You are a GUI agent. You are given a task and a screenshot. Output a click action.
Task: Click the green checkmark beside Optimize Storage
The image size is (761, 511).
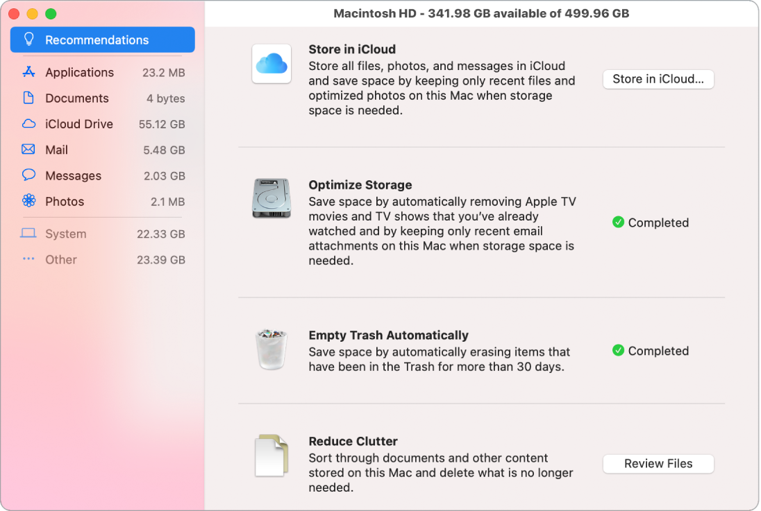coord(618,223)
